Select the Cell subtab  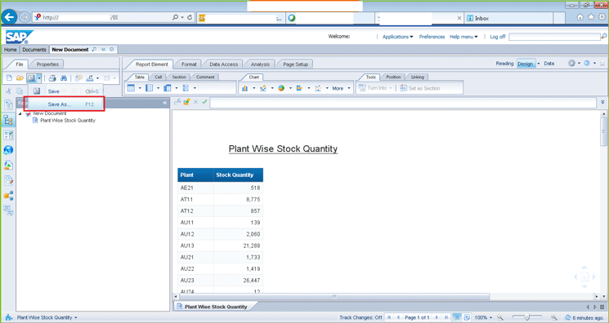pos(159,77)
